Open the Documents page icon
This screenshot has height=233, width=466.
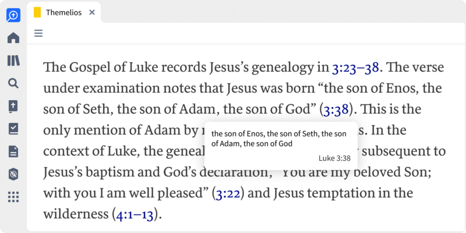pyautogui.click(x=13, y=151)
